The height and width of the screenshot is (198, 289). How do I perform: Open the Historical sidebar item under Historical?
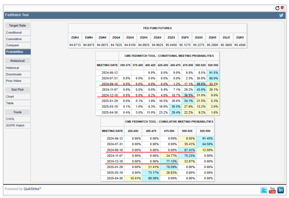[18, 68]
